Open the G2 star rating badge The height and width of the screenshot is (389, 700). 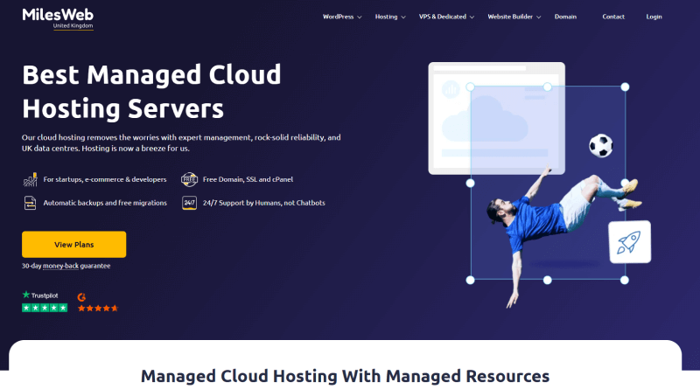click(x=96, y=302)
